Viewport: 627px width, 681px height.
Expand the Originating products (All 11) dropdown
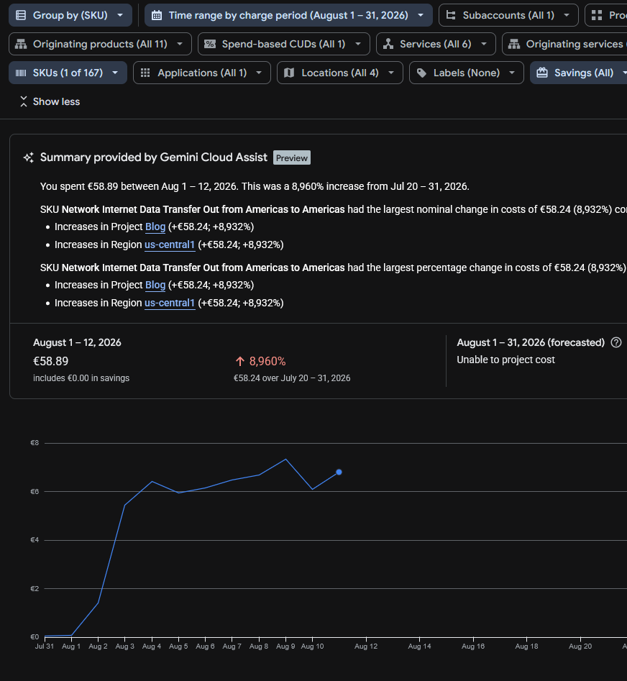tap(180, 44)
